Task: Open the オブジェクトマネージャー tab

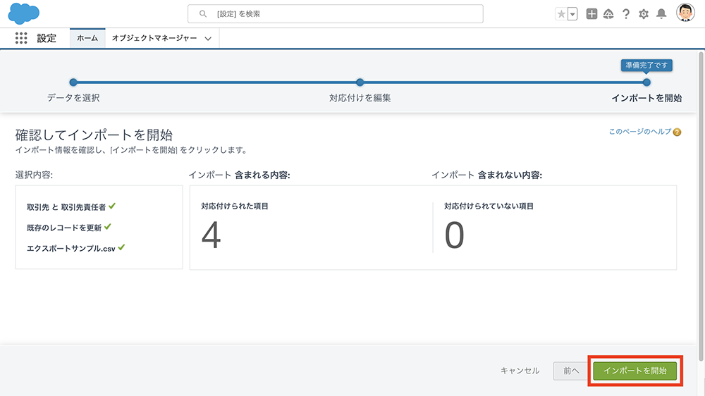Action: coord(154,38)
